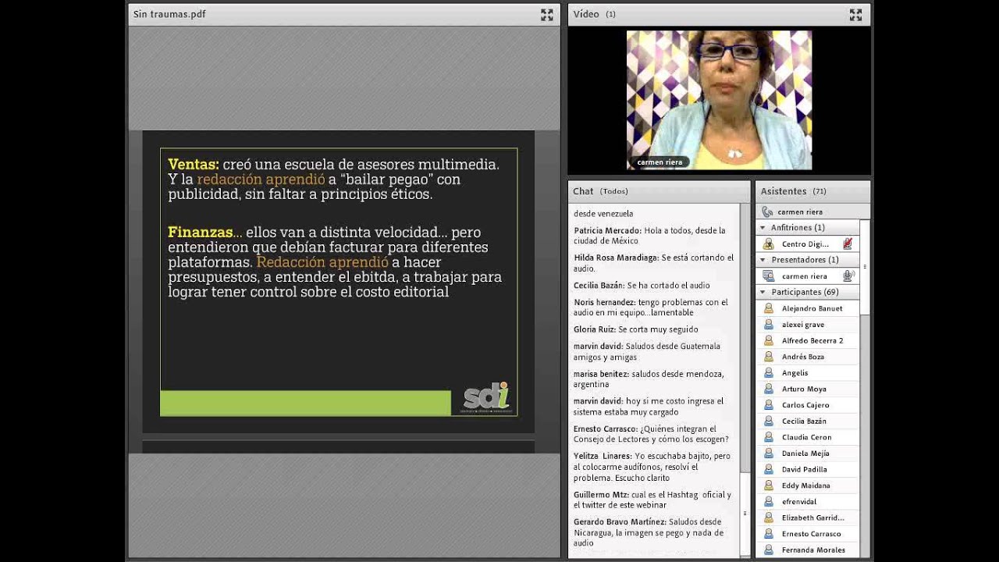Viewport: 999px width, 562px height.
Task: Select Alejandro Banuet in participants list
Action: point(808,308)
